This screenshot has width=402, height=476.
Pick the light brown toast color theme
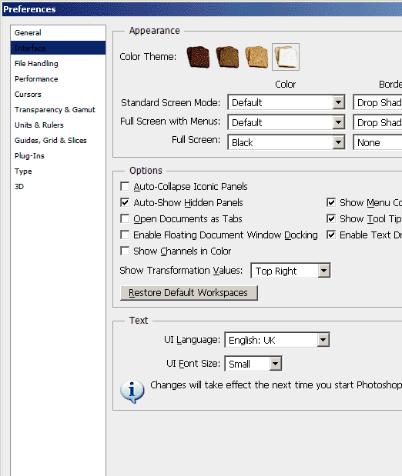pyautogui.click(x=256, y=57)
